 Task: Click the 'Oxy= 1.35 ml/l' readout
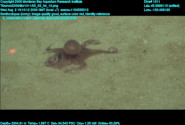[x=87, y=123]
